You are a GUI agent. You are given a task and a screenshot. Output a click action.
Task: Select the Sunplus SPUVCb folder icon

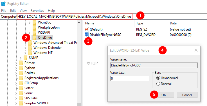pos(21,103)
